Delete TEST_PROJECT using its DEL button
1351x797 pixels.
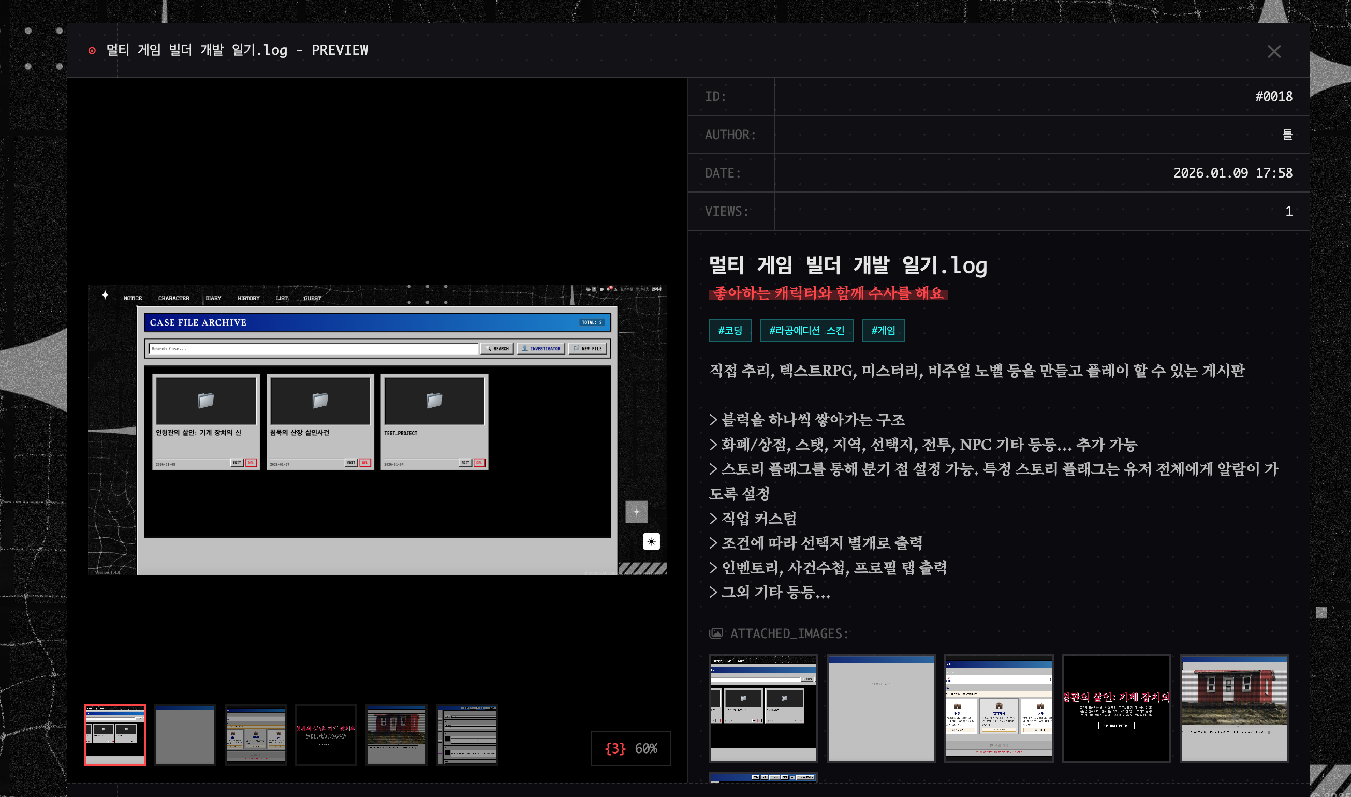(479, 462)
